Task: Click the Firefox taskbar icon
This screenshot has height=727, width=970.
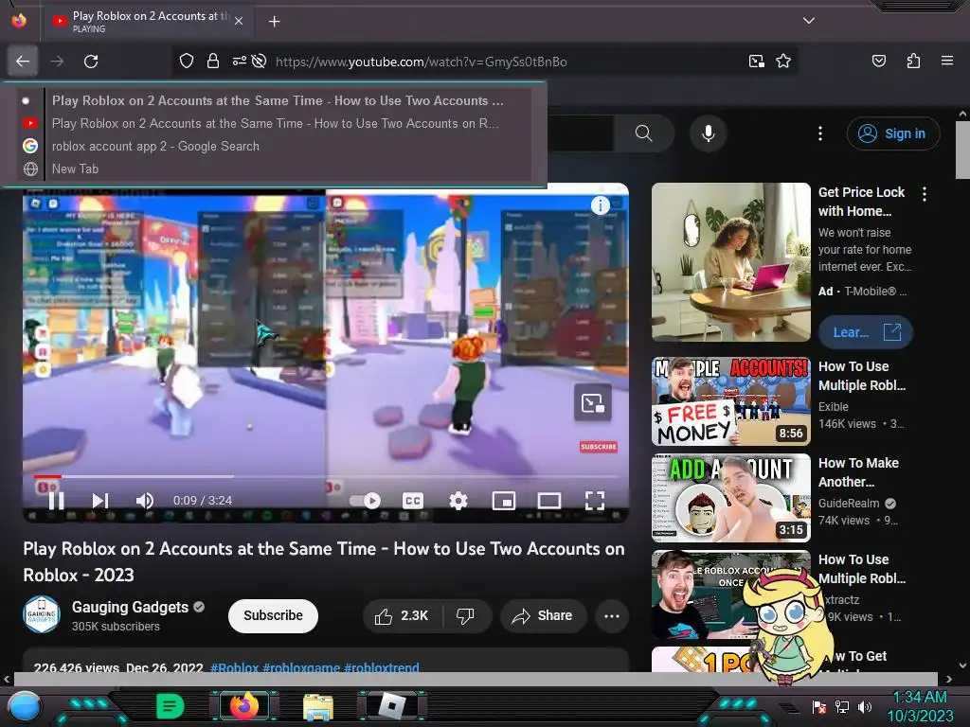Action: tap(244, 706)
